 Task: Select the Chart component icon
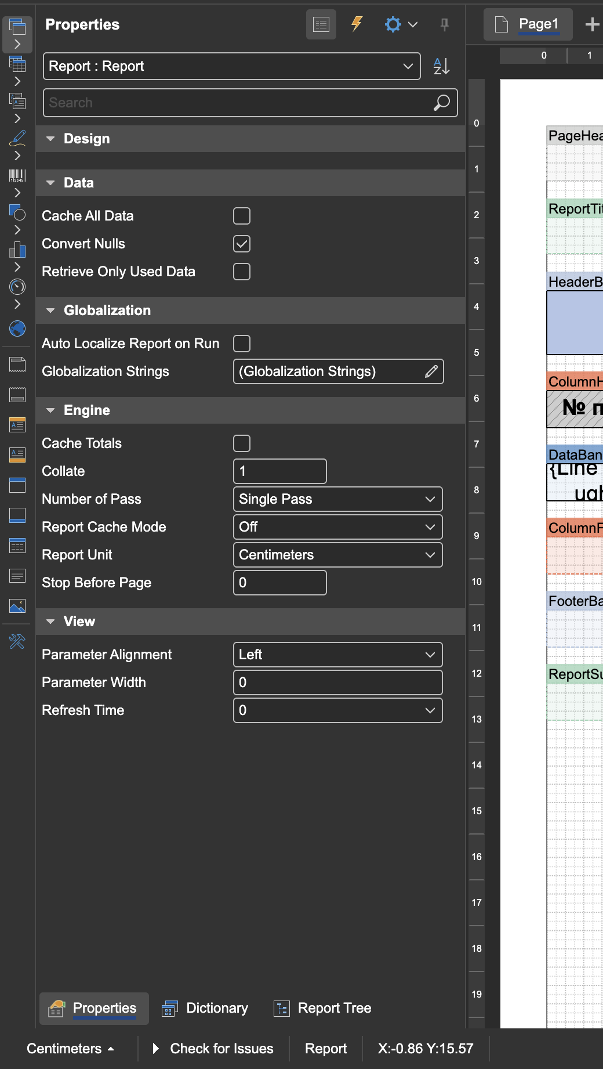(x=17, y=250)
